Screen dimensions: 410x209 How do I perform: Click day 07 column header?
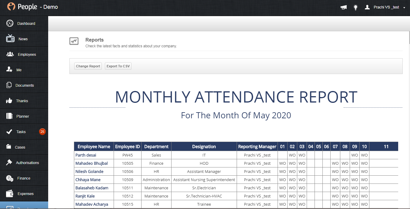coord(335,147)
